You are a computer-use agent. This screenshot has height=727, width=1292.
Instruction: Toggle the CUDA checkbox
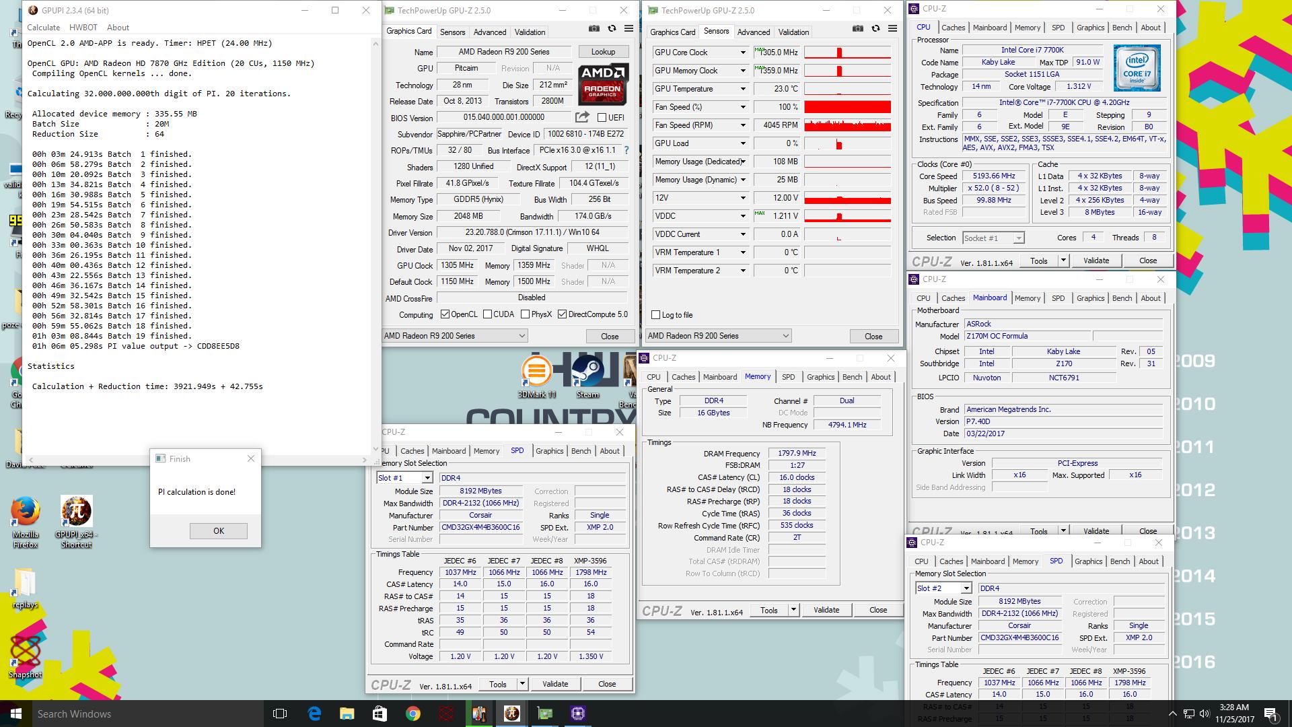[487, 314]
